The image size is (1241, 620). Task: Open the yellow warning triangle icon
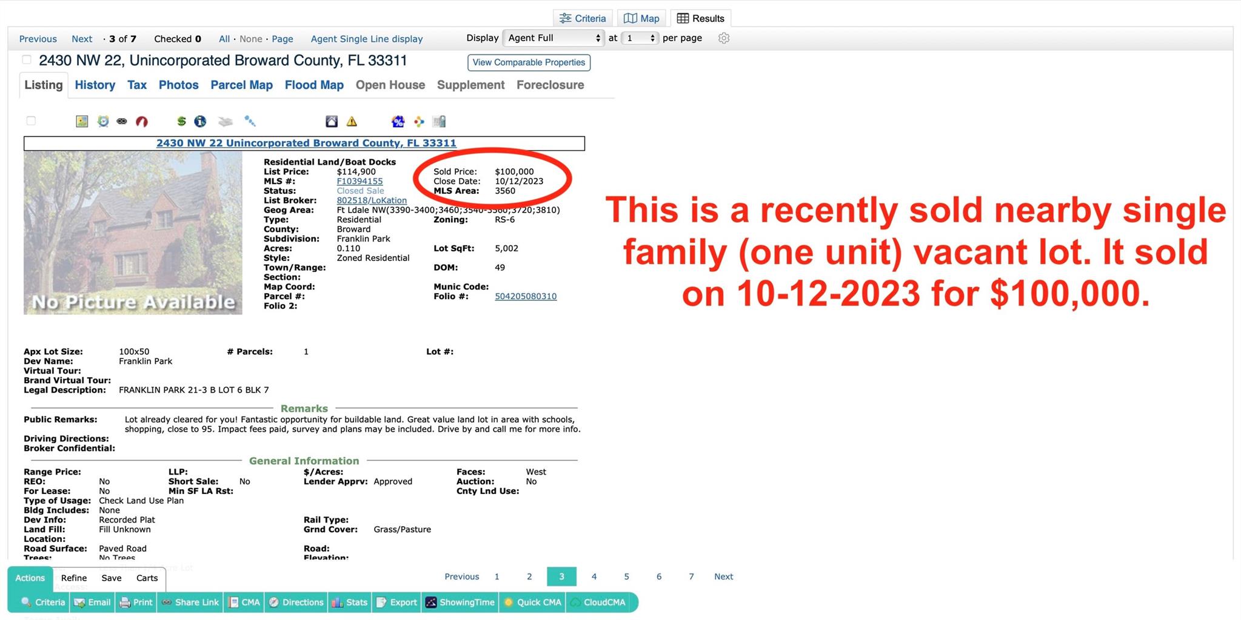[352, 121]
